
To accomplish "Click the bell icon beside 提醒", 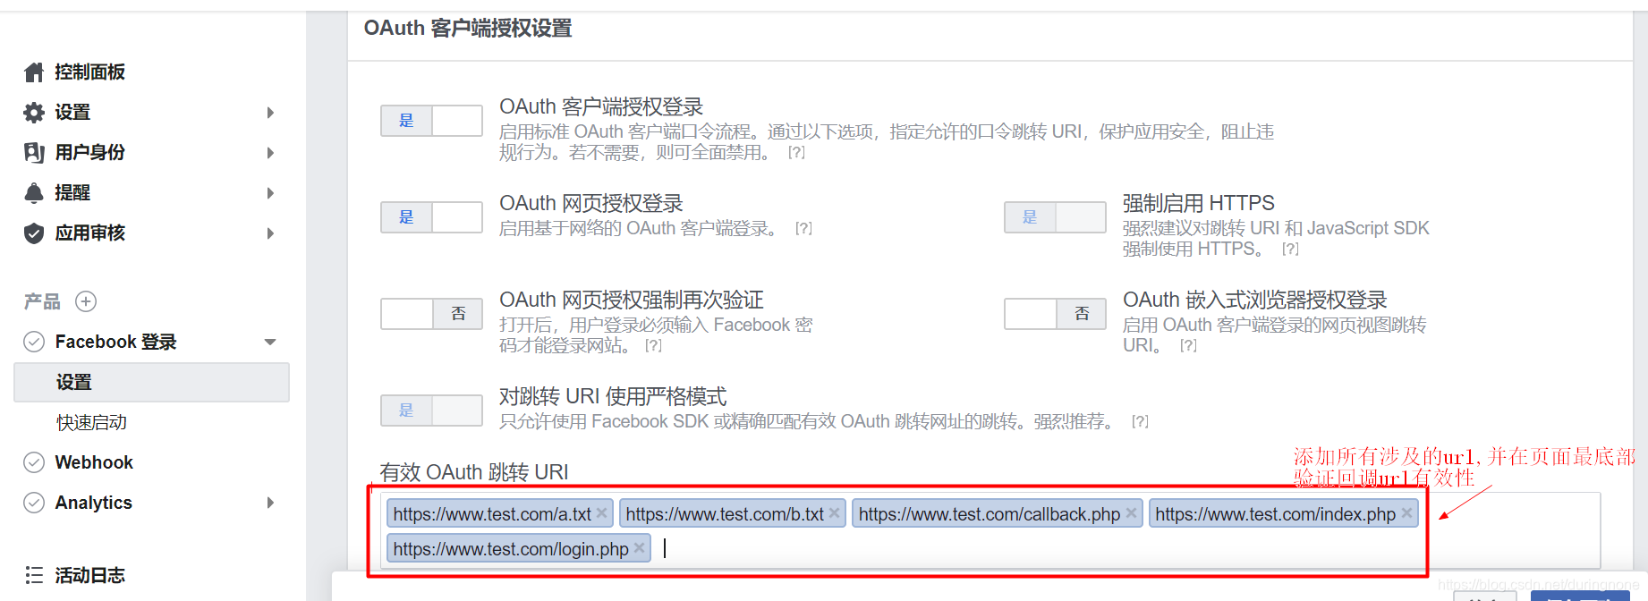I will [34, 193].
